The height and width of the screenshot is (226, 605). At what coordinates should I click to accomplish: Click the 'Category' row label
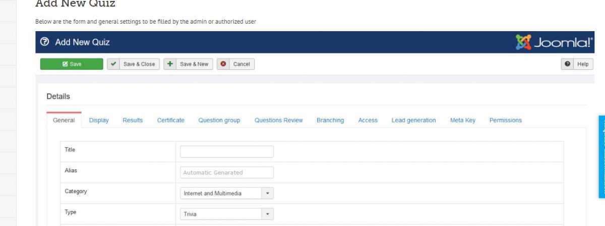[x=76, y=191]
